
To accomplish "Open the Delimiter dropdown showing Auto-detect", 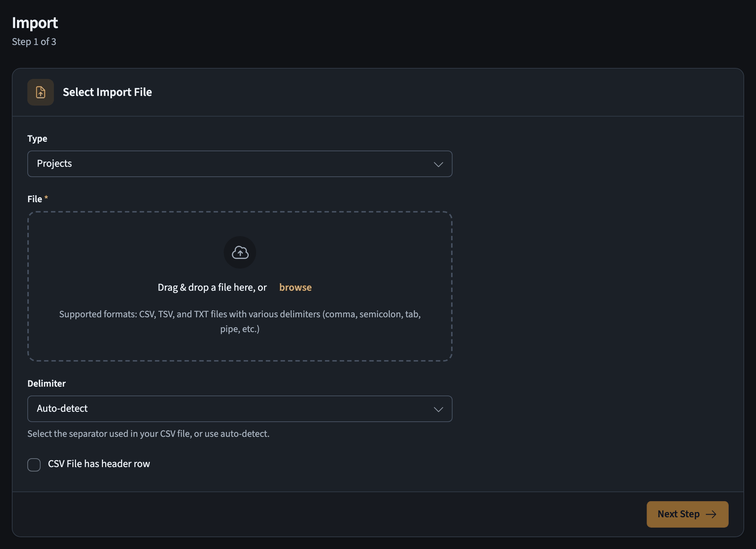I will click(240, 409).
